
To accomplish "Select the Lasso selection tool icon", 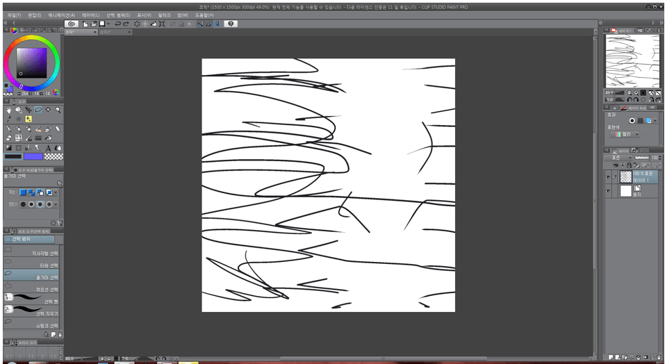I will pyautogui.click(x=38, y=110).
